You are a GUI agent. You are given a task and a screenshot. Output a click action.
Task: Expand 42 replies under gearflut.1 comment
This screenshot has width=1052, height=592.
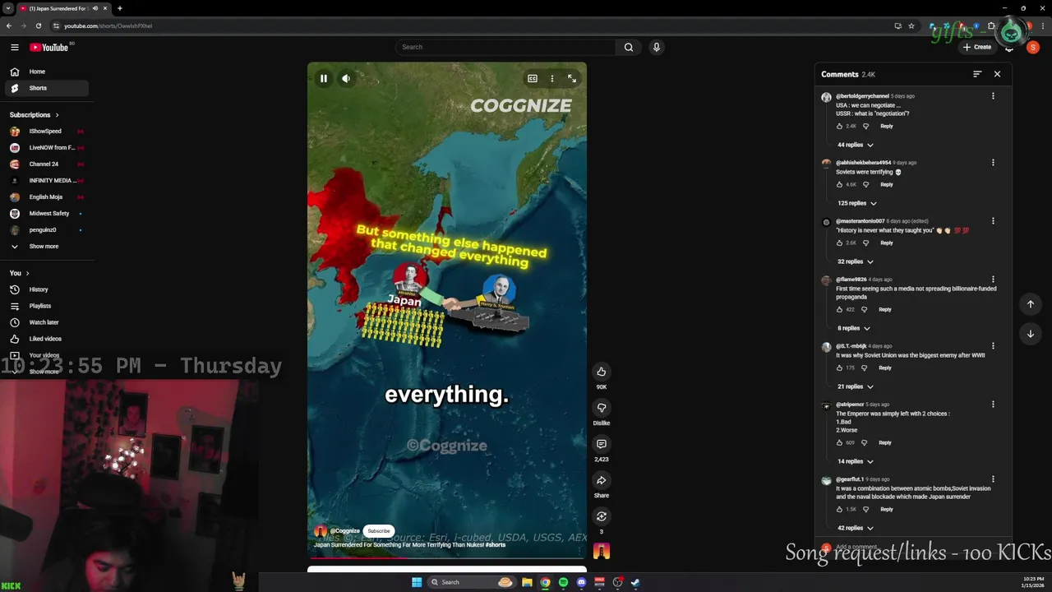click(855, 528)
